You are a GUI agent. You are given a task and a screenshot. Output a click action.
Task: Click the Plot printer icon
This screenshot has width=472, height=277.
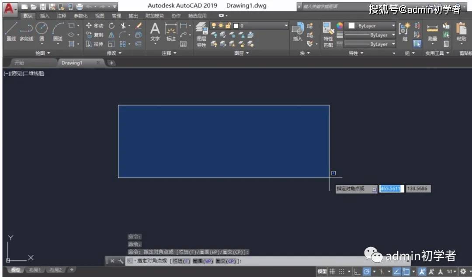tap(80, 7)
